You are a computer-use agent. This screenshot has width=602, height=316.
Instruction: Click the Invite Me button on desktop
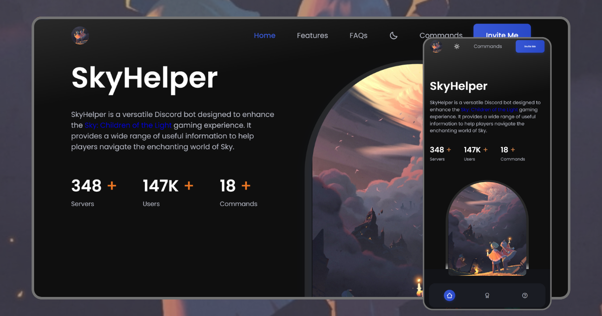pyautogui.click(x=502, y=35)
